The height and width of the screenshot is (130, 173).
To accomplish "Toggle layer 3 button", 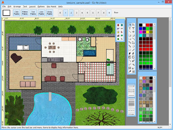I will (x=76, y=13).
